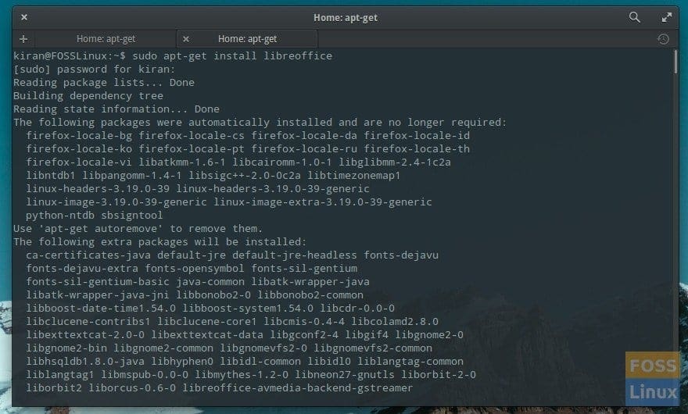Click the 'no longer required:' message line
Screen dimensions: 688x414
(x=260, y=123)
